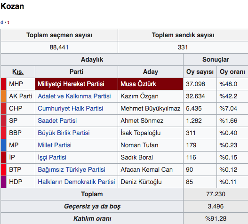Select candidate name İsak Topaloğlu
Viewport: 248px width, 224px height.
(x=140, y=133)
